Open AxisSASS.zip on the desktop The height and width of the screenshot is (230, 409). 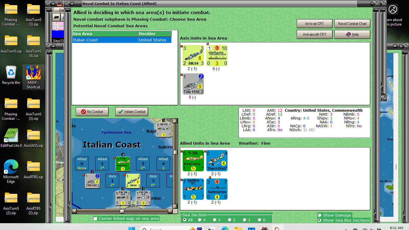pos(33,138)
